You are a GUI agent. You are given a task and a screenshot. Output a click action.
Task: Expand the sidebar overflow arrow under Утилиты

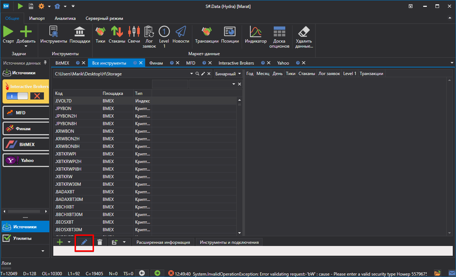tap(43, 251)
